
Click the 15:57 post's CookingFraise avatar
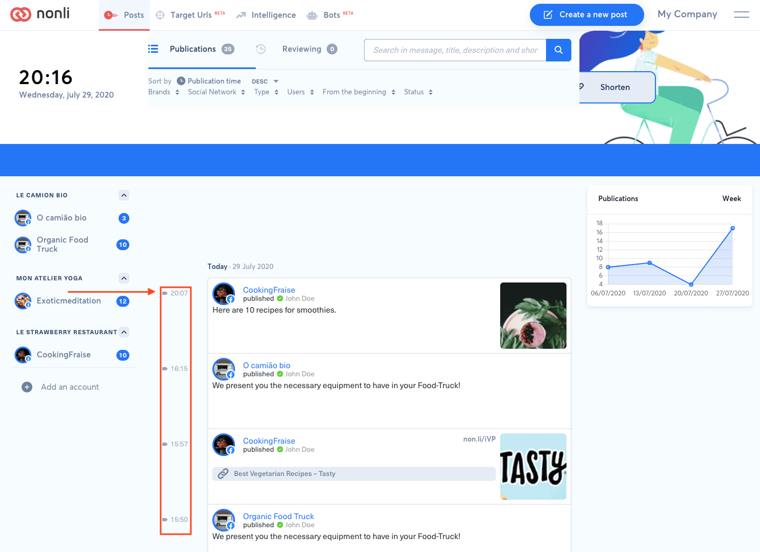[x=224, y=445]
